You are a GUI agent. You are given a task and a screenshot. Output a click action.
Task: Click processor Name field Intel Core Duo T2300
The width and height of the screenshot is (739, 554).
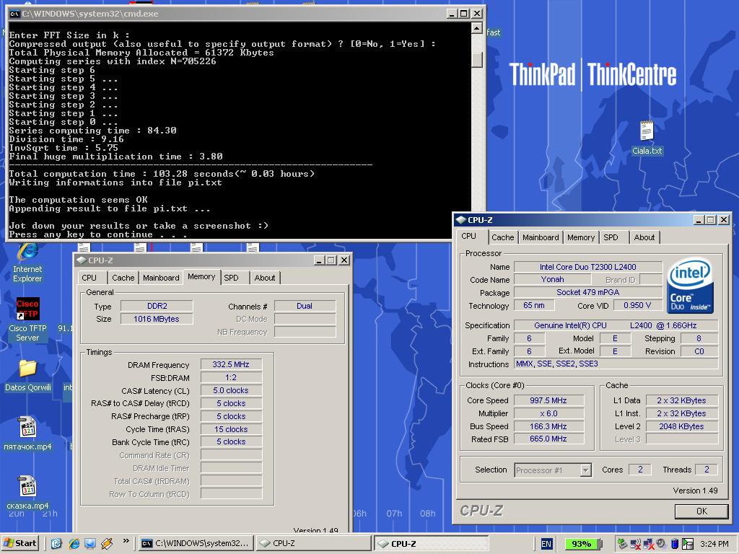[x=588, y=267]
